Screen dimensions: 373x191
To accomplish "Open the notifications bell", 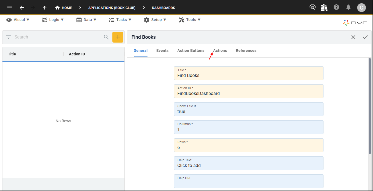I will tap(348, 7).
